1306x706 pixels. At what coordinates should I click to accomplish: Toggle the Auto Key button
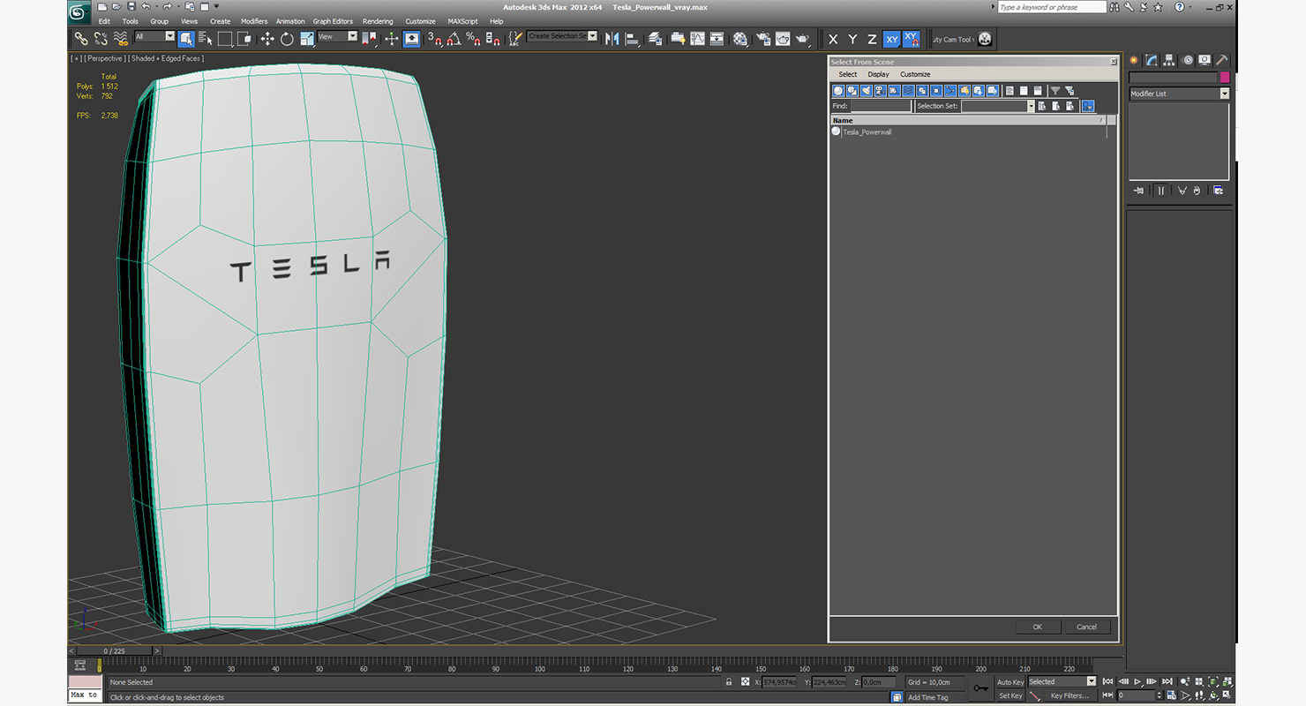(1010, 682)
